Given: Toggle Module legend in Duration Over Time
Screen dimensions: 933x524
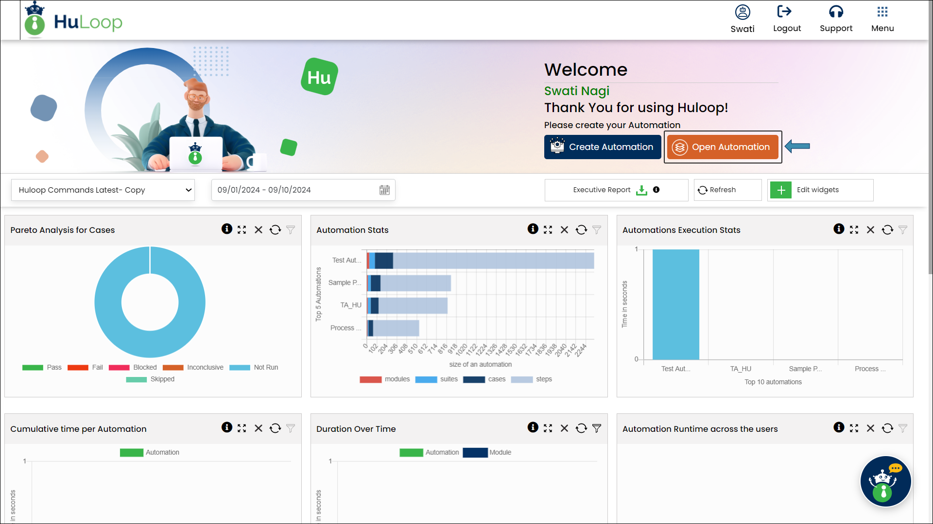Looking at the screenshot, I should (x=487, y=452).
